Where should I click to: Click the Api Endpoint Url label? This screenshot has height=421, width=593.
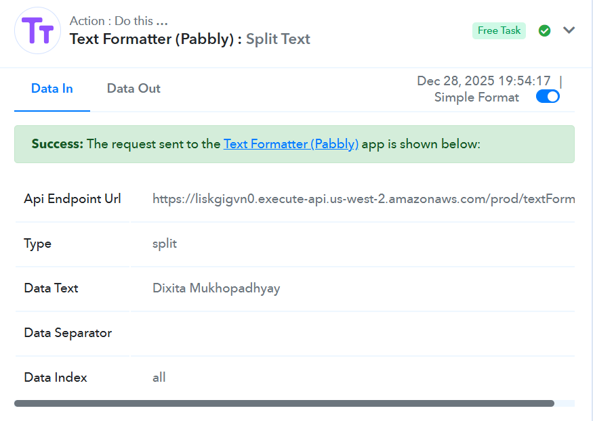pyautogui.click(x=73, y=199)
